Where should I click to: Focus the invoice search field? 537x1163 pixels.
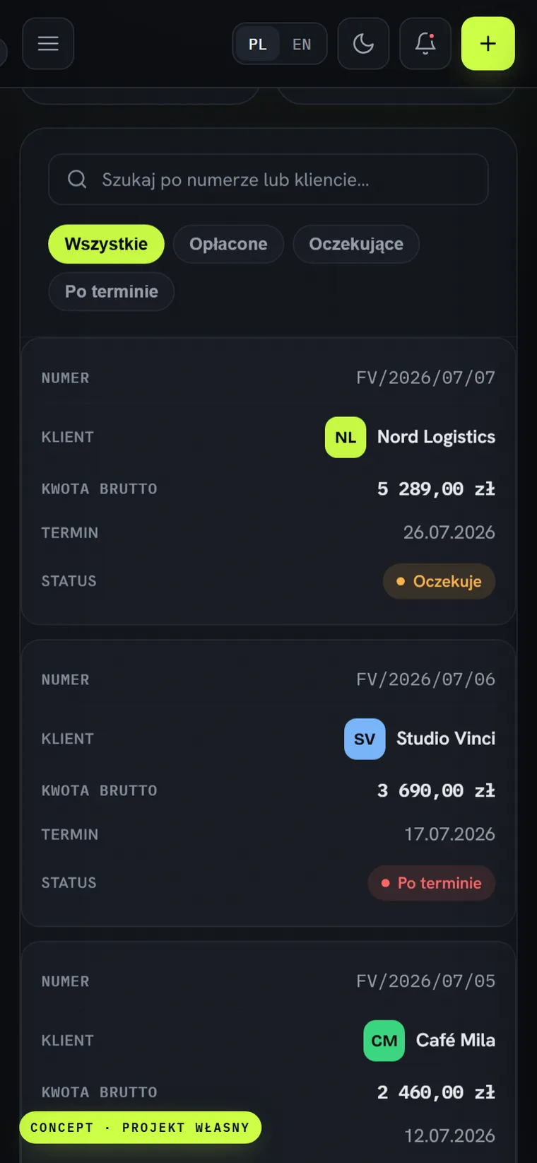(x=268, y=180)
